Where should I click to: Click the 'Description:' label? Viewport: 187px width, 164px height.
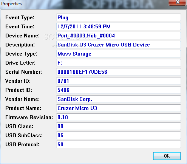point(20,45)
